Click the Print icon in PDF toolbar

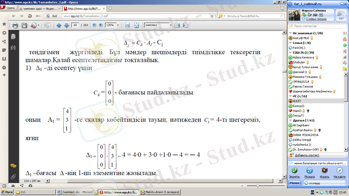pos(15,25)
